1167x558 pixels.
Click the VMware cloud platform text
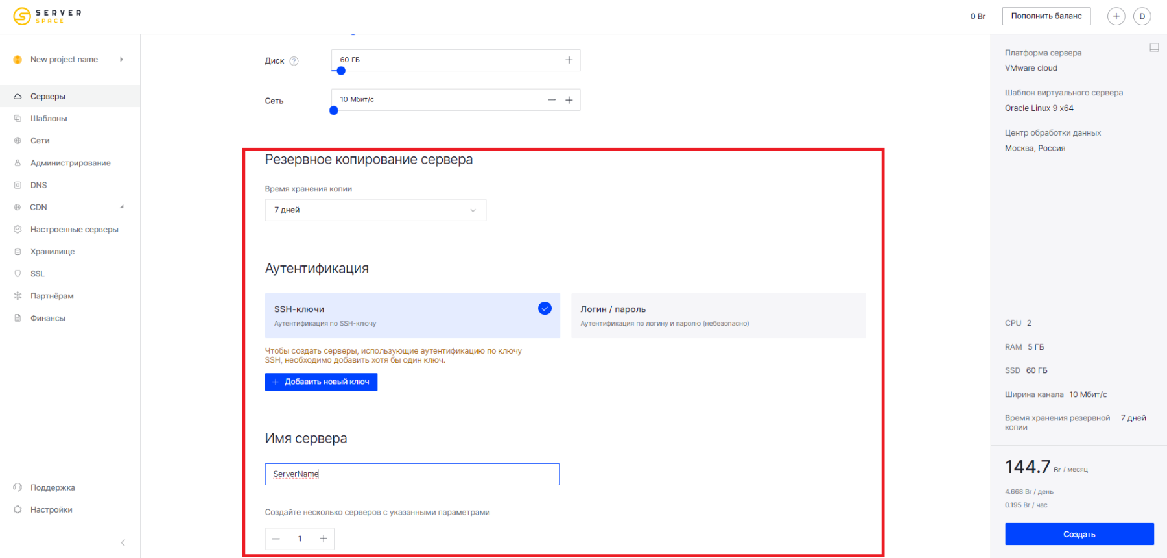coord(1031,68)
